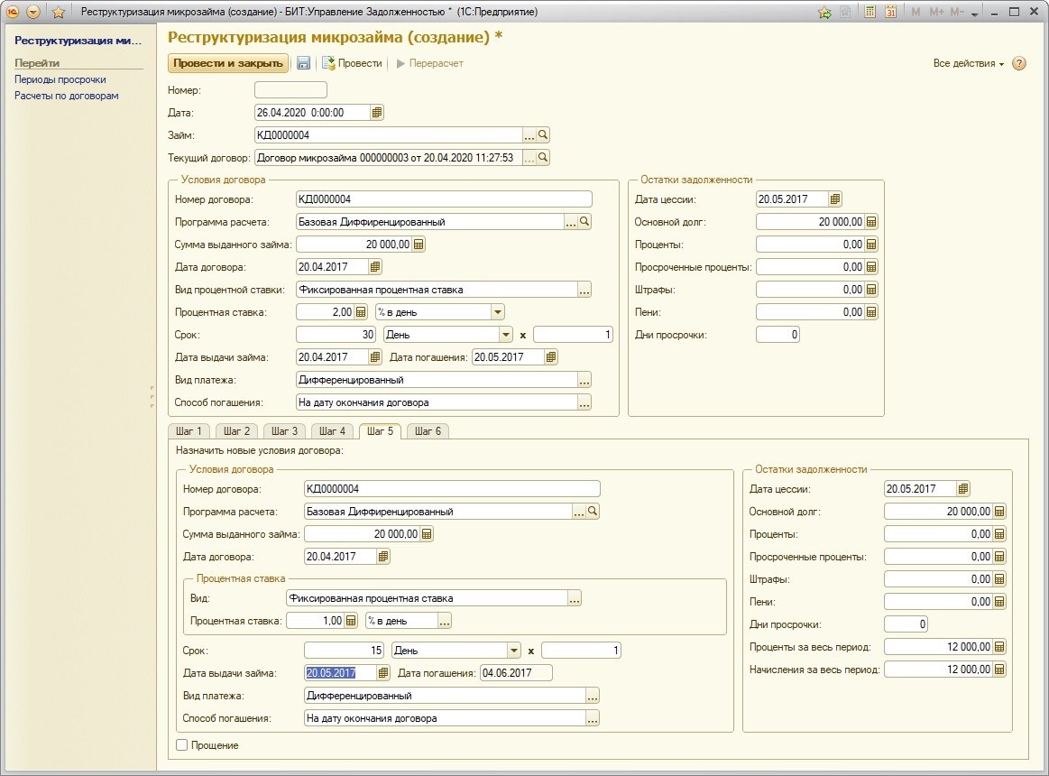Open calendar picker for Дата field

point(377,113)
